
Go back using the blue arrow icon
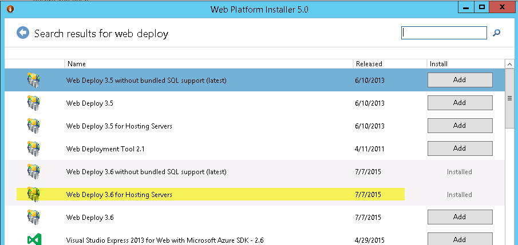click(23, 33)
